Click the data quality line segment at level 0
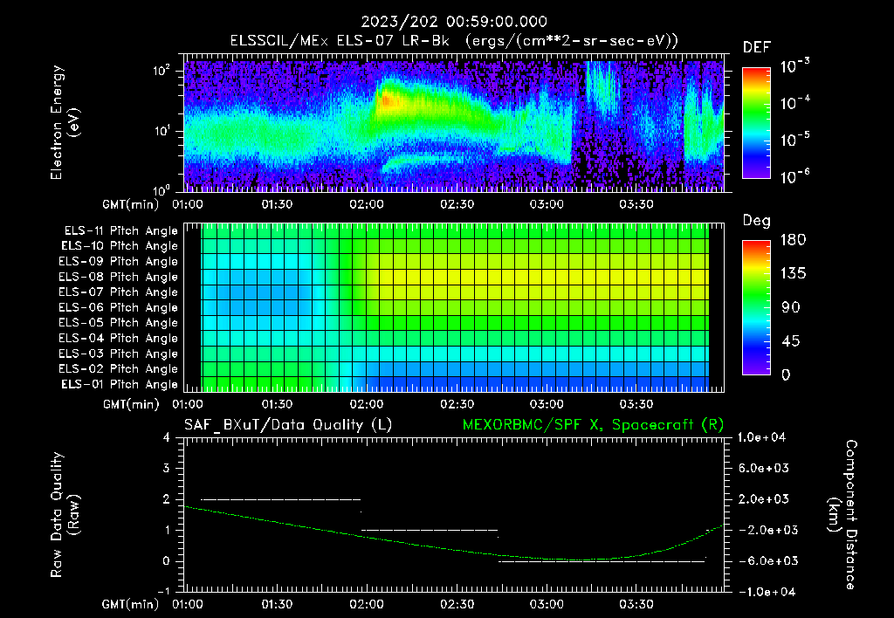This screenshot has height=618, width=894. click(602, 561)
